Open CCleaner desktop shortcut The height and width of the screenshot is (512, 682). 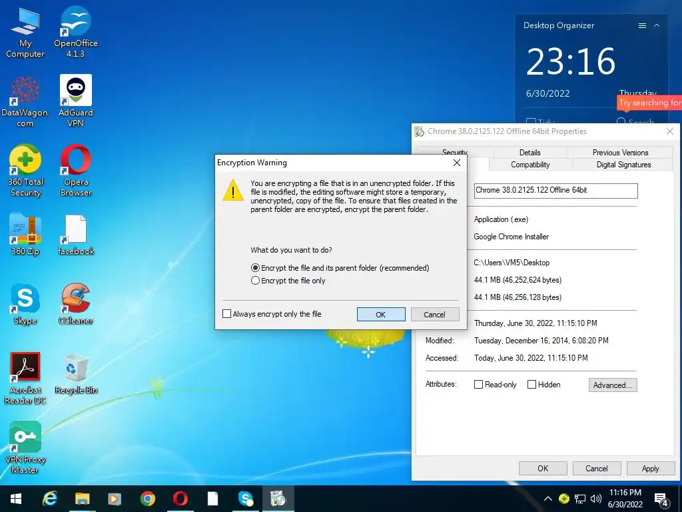(76, 304)
